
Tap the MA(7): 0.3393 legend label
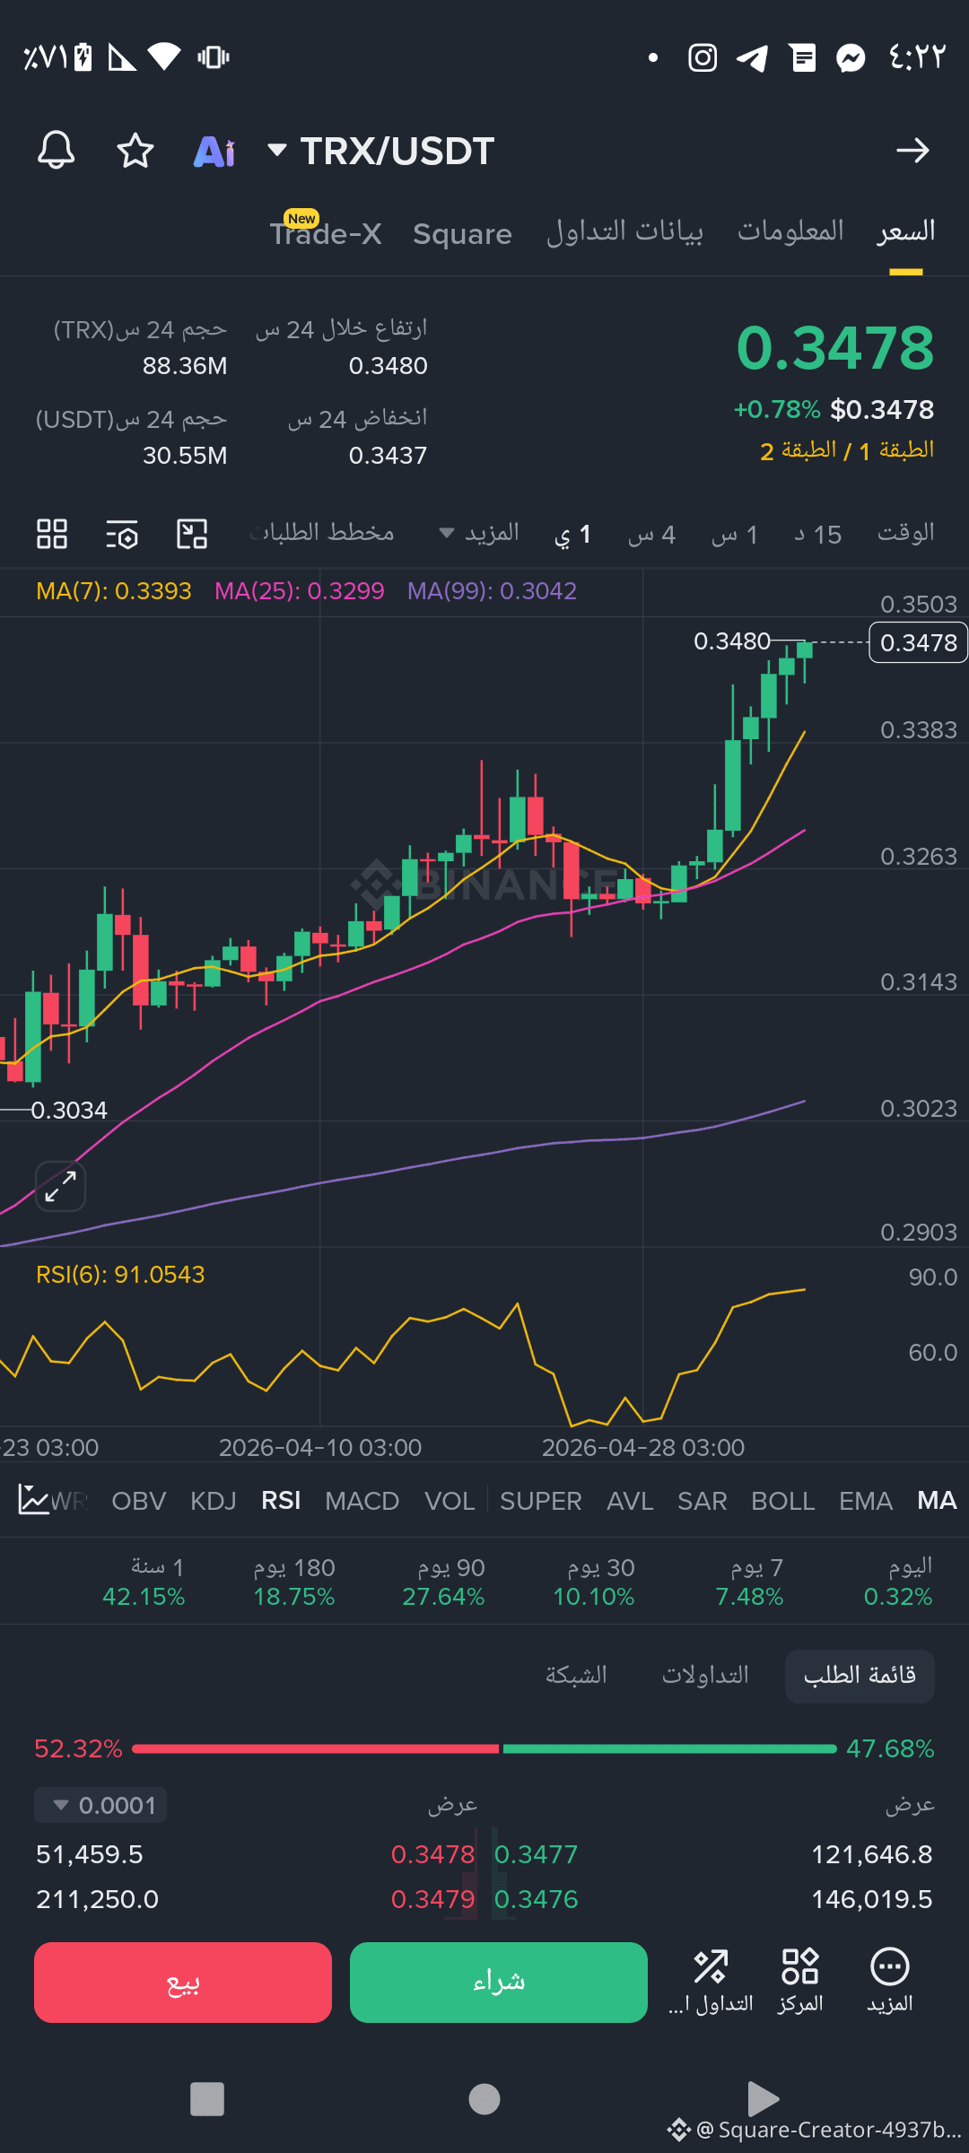tap(114, 591)
